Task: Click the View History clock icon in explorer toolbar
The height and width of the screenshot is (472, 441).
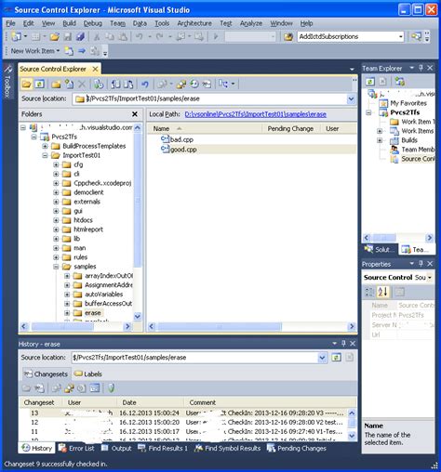Action: tap(194, 84)
